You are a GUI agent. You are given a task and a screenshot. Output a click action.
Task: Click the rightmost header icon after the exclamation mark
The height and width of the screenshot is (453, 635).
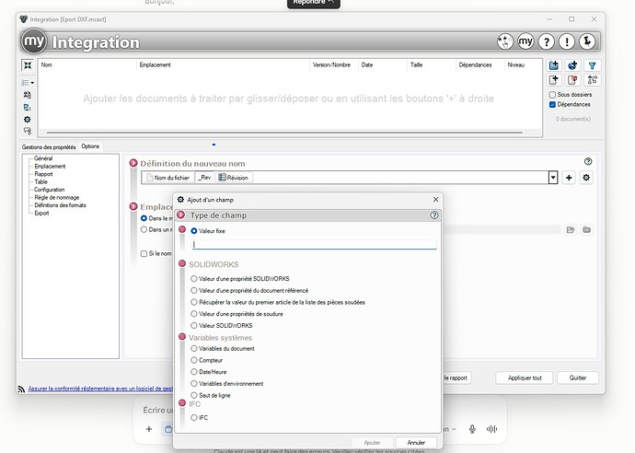587,41
